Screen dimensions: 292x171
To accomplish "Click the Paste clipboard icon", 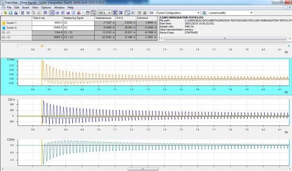I will [x=33, y=13].
